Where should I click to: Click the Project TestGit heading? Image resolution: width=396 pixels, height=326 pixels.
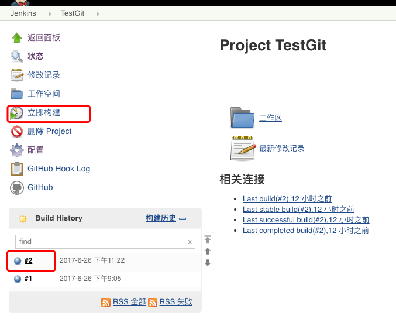[x=273, y=46]
